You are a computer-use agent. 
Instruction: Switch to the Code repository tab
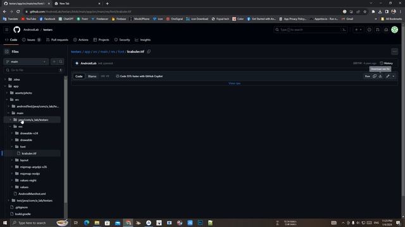11,40
